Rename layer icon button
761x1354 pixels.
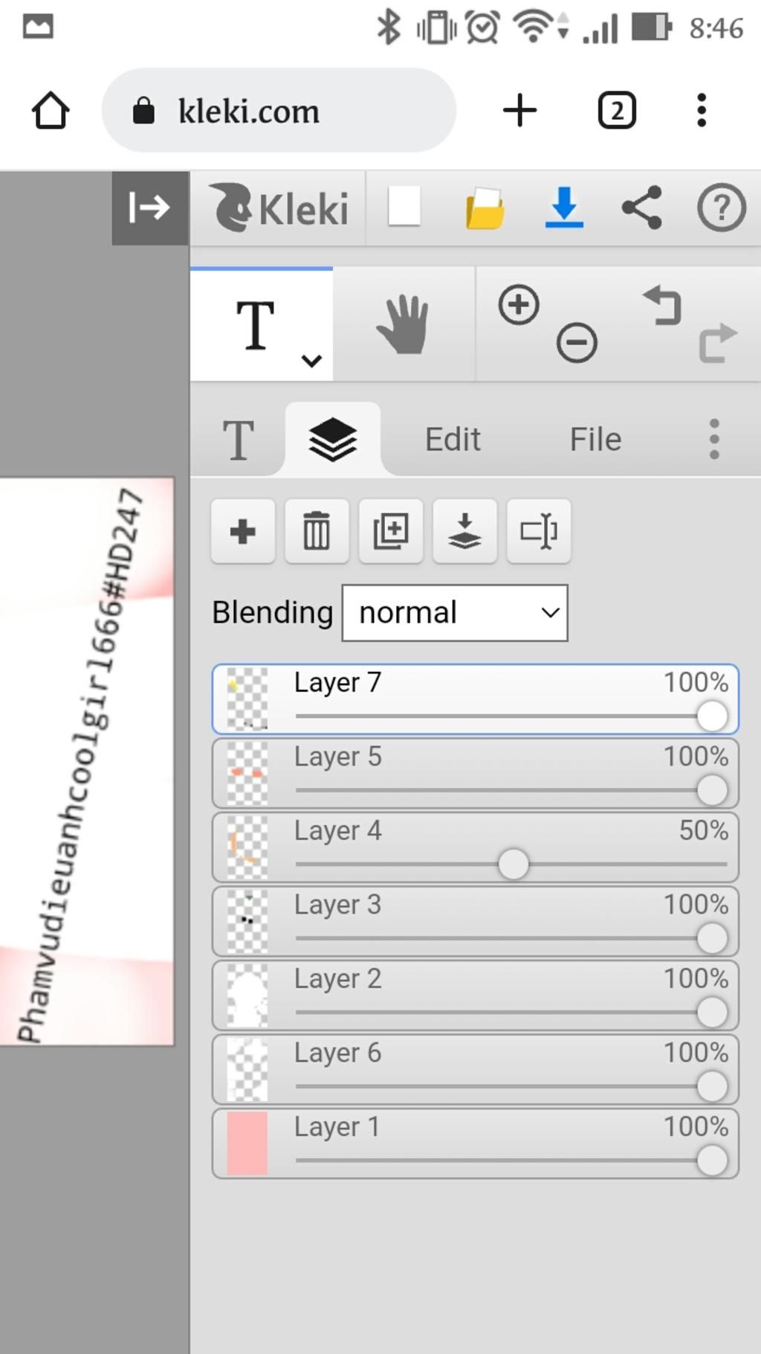pos(539,531)
